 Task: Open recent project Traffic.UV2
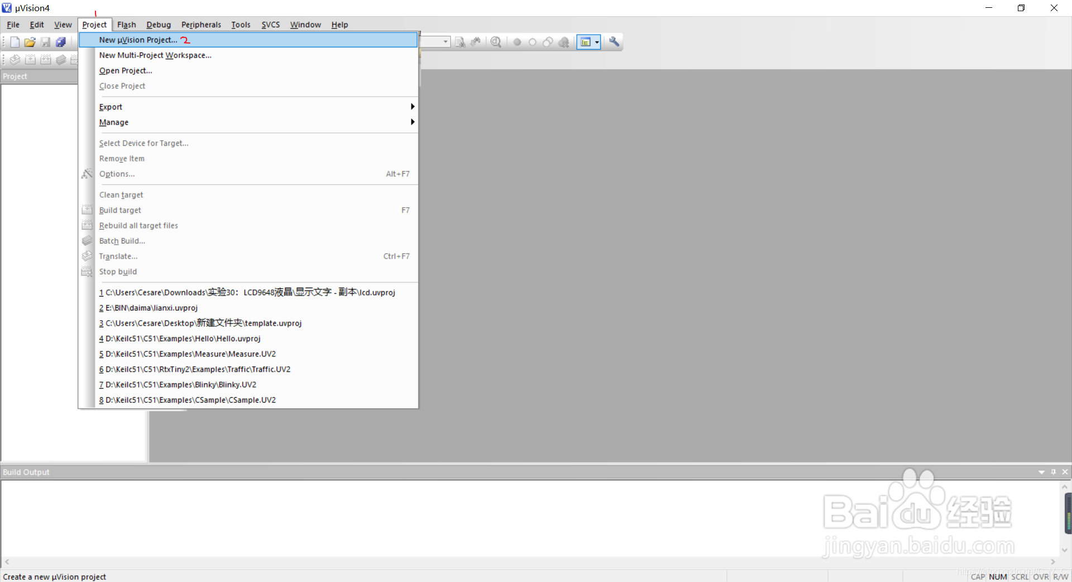point(248,369)
